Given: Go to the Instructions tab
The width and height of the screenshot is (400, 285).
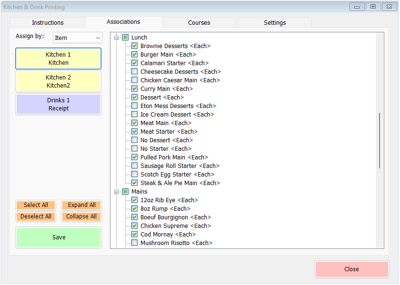Looking at the screenshot, I should (48, 22).
